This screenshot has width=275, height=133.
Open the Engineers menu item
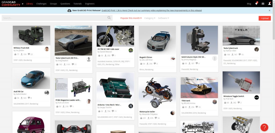90,4
